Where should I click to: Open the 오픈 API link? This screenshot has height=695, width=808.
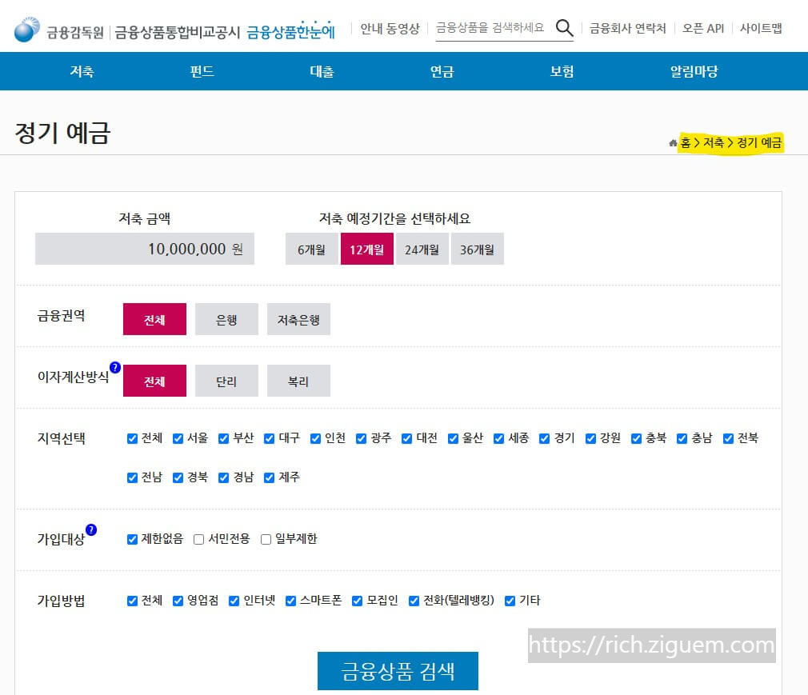[x=702, y=28]
